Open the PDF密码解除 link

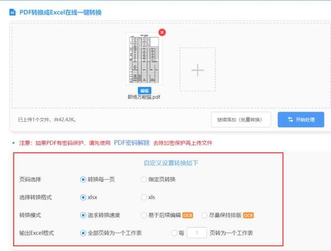point(131,142)
